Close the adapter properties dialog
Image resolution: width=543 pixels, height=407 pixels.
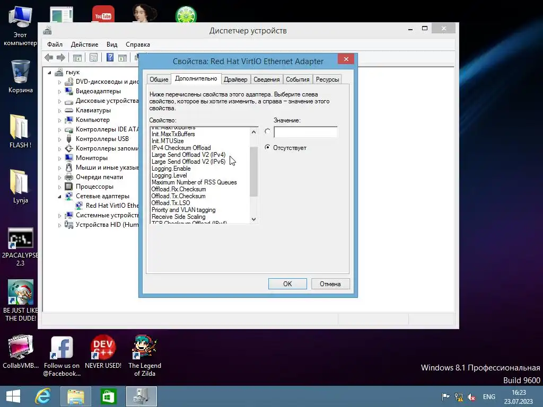[x=346, y=59]
